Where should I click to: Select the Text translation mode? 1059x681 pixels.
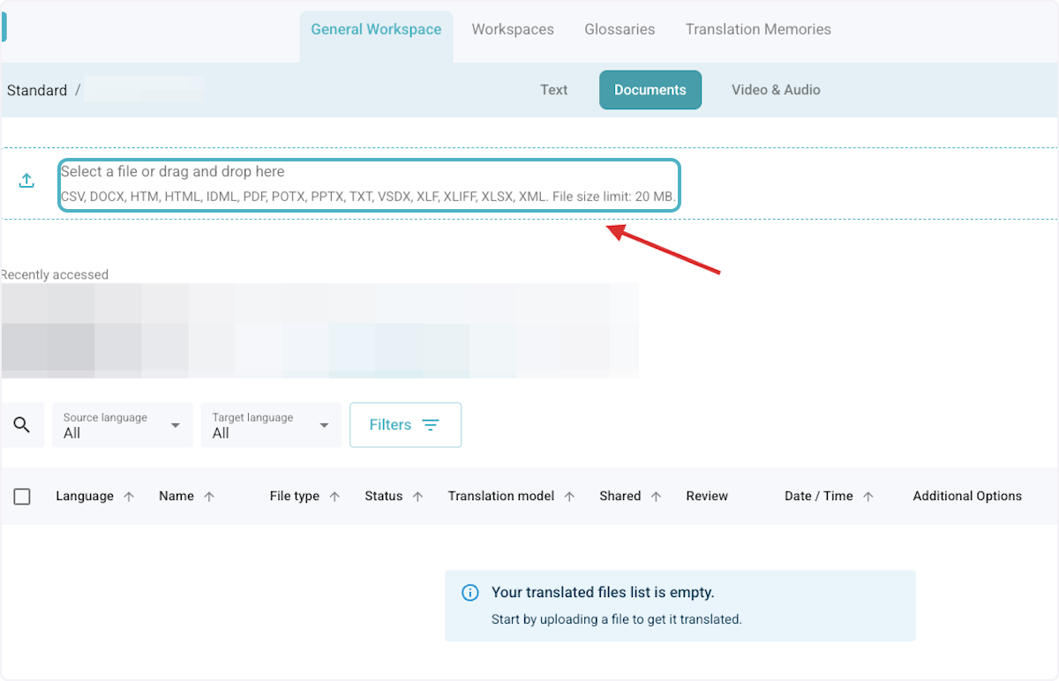tap(553, 90)
